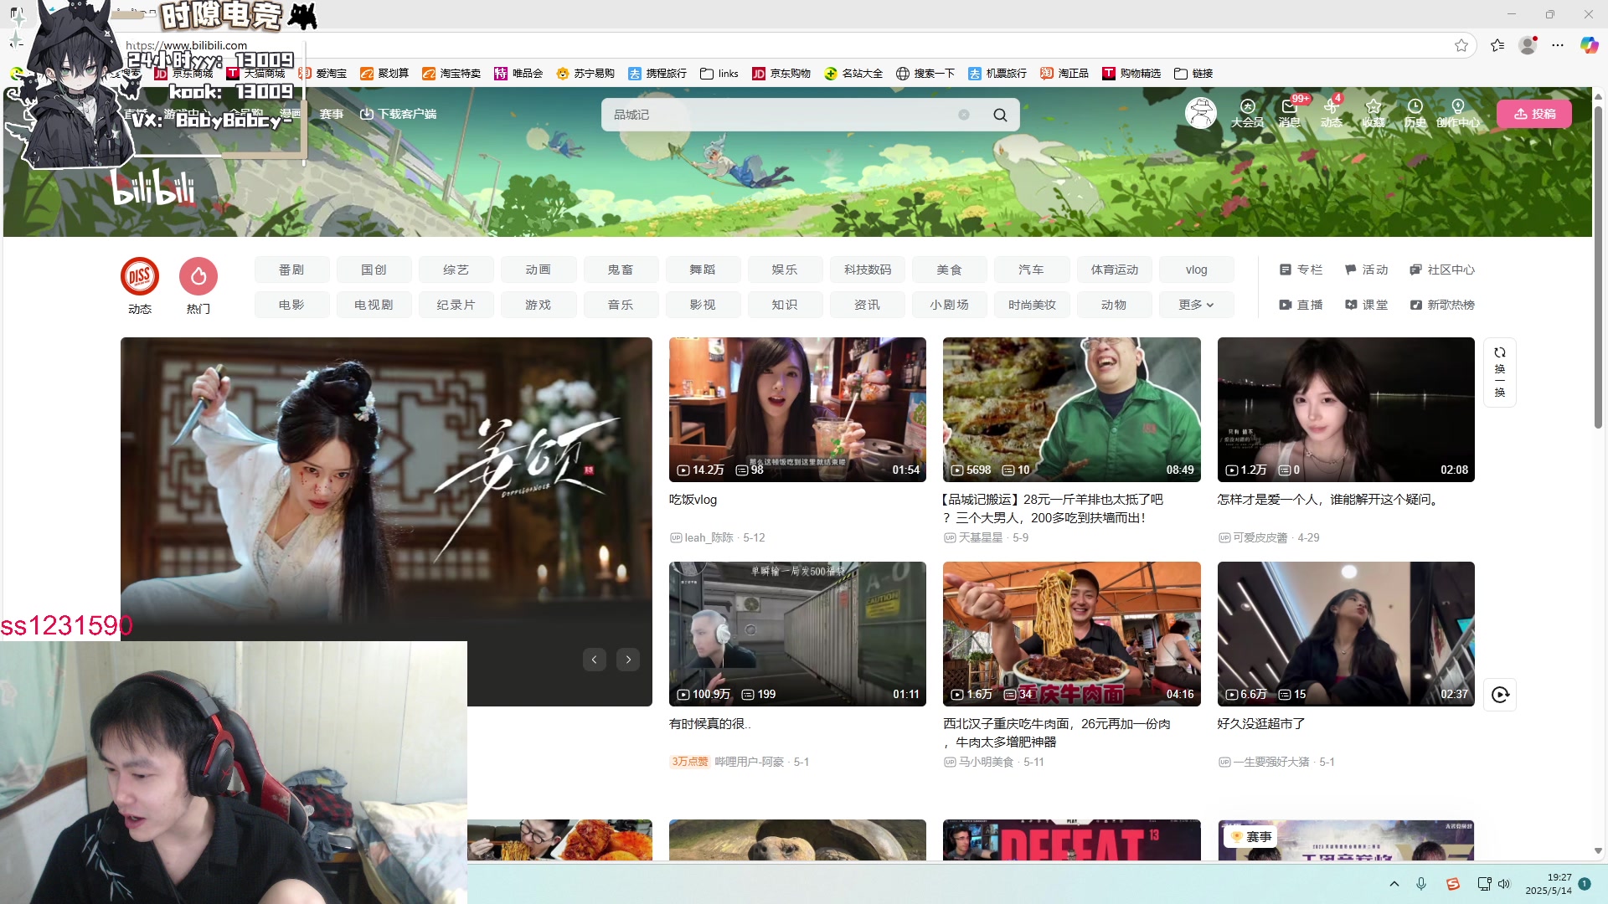Click the bilibili logo
Image resolution: width=1608 pixels, height=904 pixels.
coord(153,187)
